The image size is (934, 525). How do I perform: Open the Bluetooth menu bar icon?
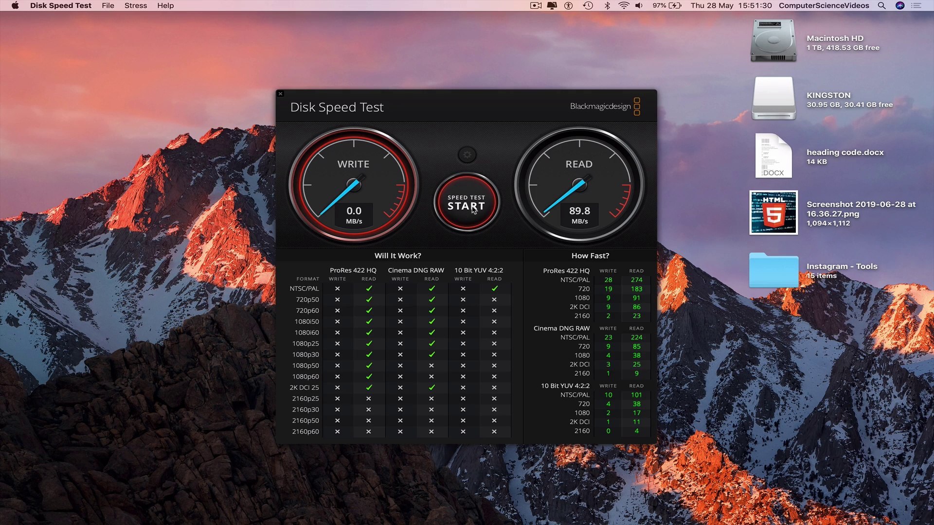[x=606, y=5]
